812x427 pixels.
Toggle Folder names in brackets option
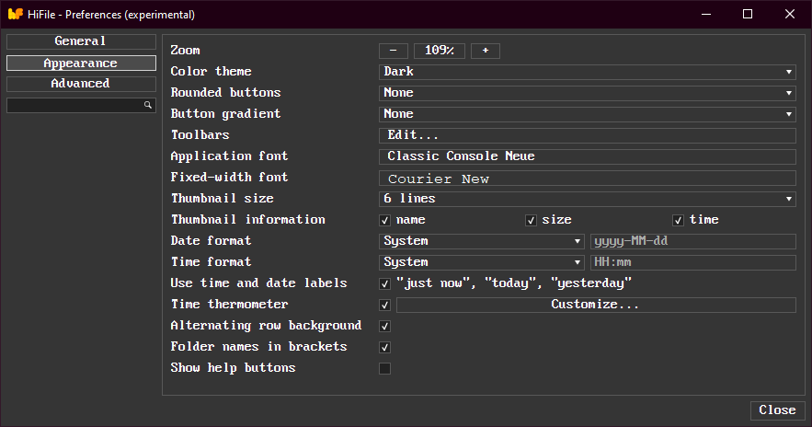click(x=385, y=348)
